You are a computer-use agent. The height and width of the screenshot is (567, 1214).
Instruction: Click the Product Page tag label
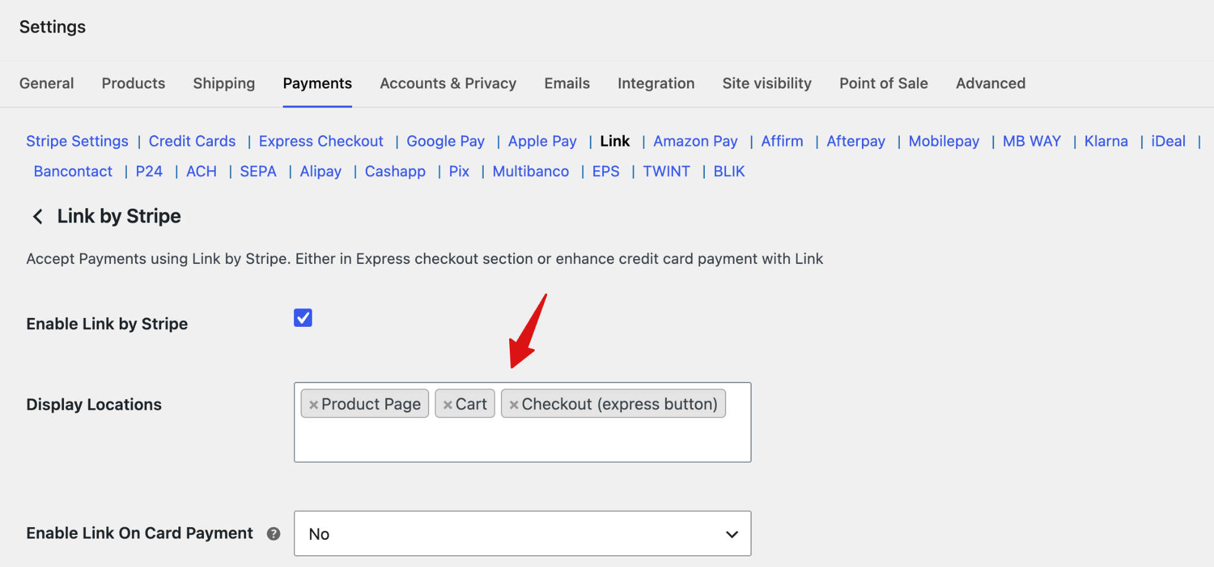[371, 404]
